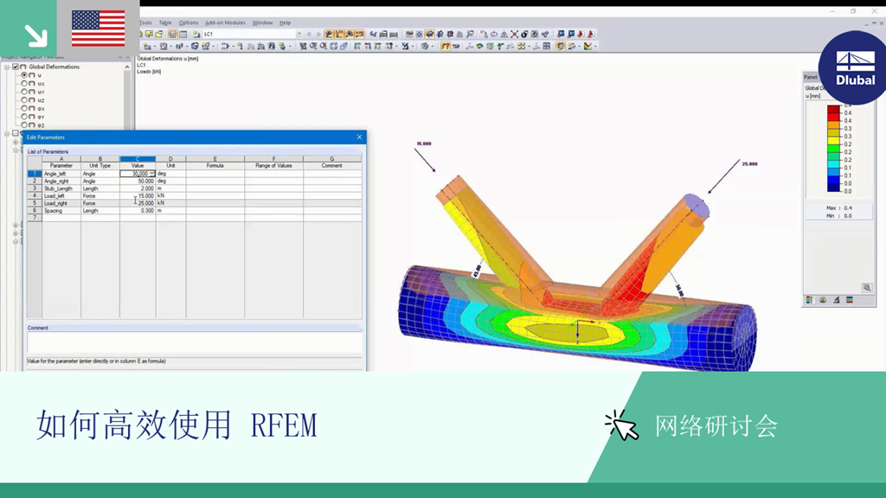Viewport: 886px width, 498px height.
Task: Click the delete red X toolbar icon
Action: coord(514,34)
